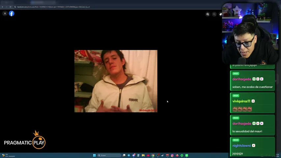Image resolution: width=281 pixels, height=158 pixels.
Task: Open Telegram from the taskbar
Action: click(129, 155)
